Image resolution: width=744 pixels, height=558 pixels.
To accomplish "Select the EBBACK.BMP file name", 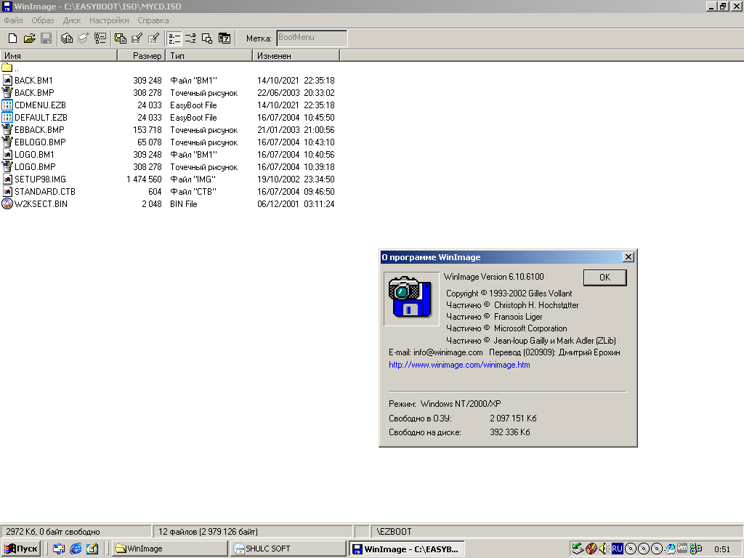I will [39, 129].
